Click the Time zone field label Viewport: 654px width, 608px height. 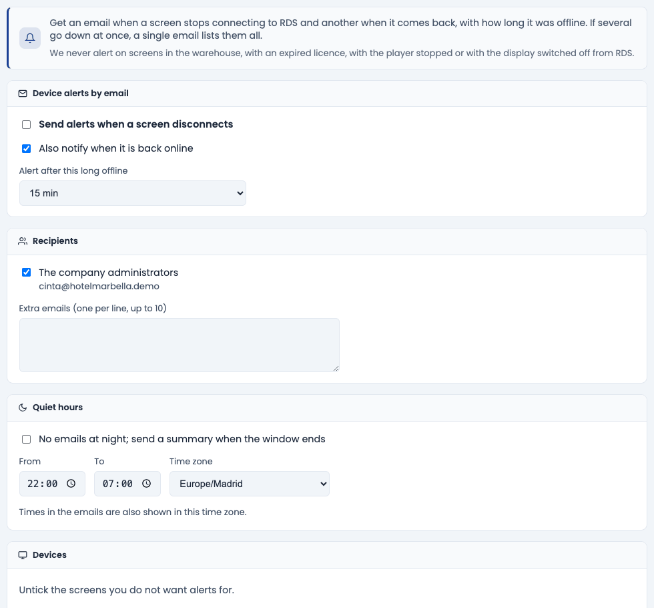pos(191,462)
